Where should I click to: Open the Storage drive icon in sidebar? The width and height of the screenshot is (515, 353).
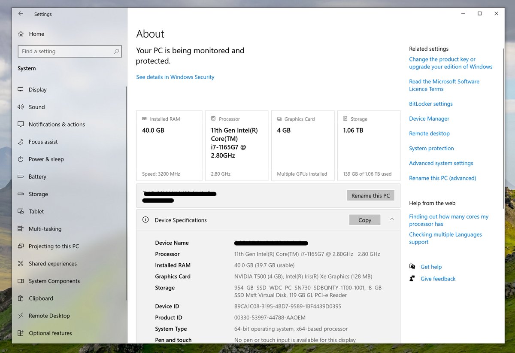point(21,194)
